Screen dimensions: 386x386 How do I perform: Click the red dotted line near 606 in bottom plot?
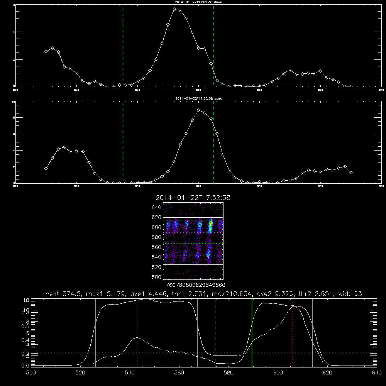click(293, 332)
